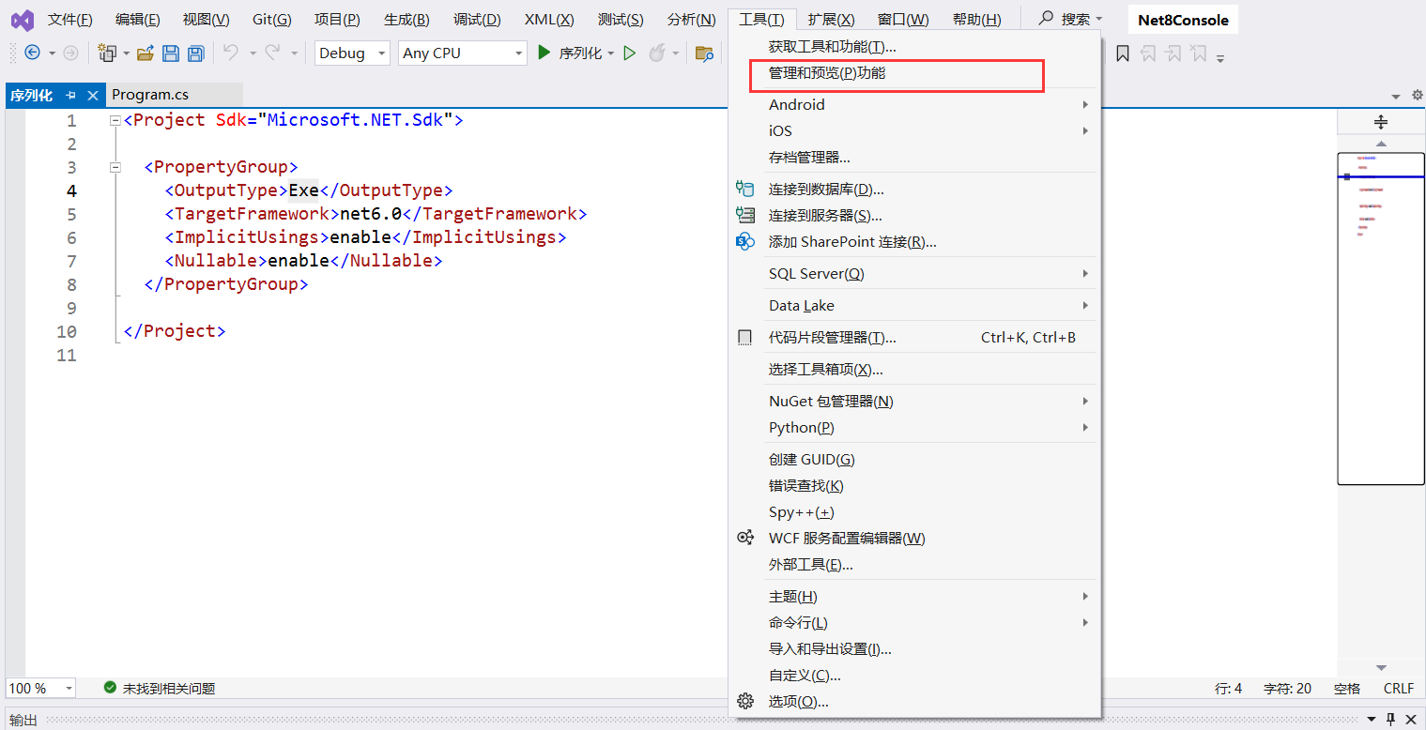Collapse the Project node on line 1
This screenshot has height=730, width=1426.
115,120
